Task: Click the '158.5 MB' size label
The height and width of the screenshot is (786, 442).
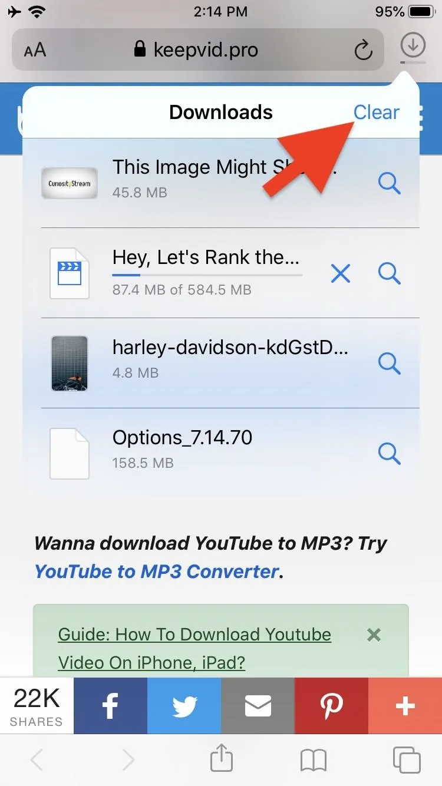Action: coord(143,463)
